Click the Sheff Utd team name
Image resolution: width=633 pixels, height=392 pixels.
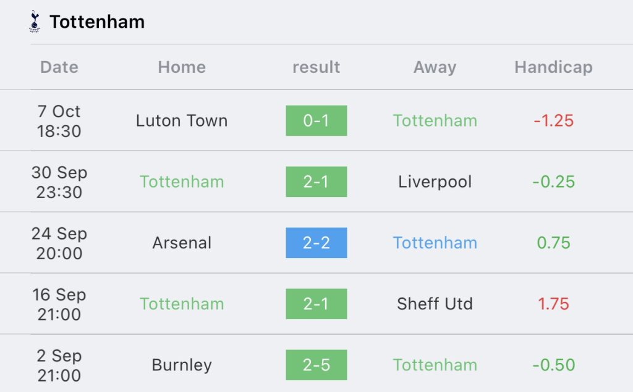click(435, 304)
